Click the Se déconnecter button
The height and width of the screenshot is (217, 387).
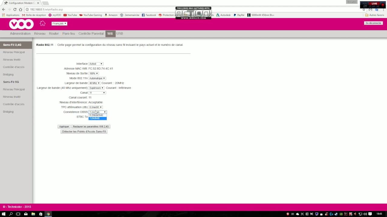[373, 23]
